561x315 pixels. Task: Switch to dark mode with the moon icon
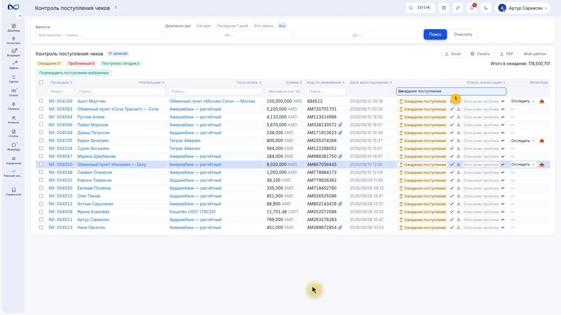click(486, 8)
